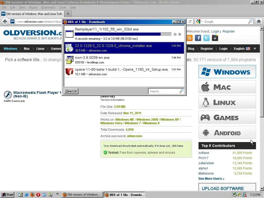
Task: Select the chrome_installer.exe download icon
Action: click(69, 48)
